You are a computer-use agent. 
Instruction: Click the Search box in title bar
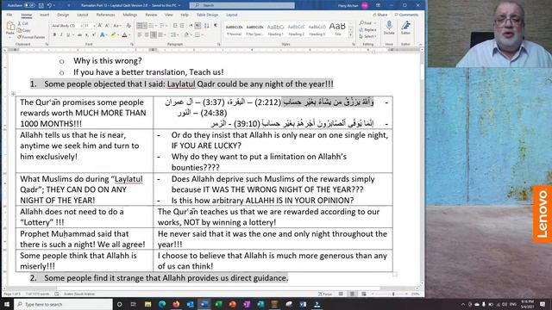(242, 5)
